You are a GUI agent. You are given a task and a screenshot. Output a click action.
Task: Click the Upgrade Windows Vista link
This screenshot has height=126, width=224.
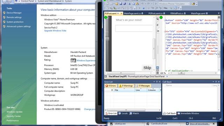point(55,31)
